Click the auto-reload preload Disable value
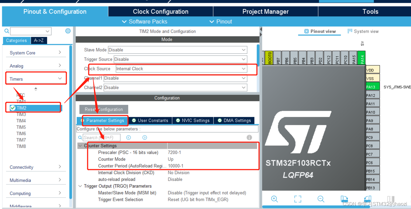The width and height of the screenshot is (411, 209). (175, 179)
